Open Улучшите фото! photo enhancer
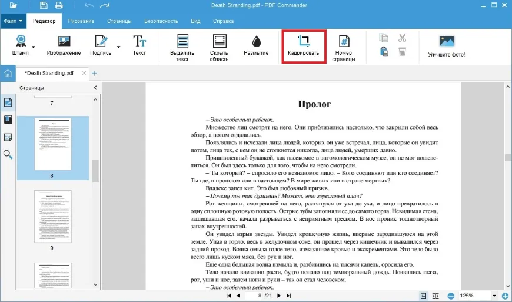 tap(447, 47)
